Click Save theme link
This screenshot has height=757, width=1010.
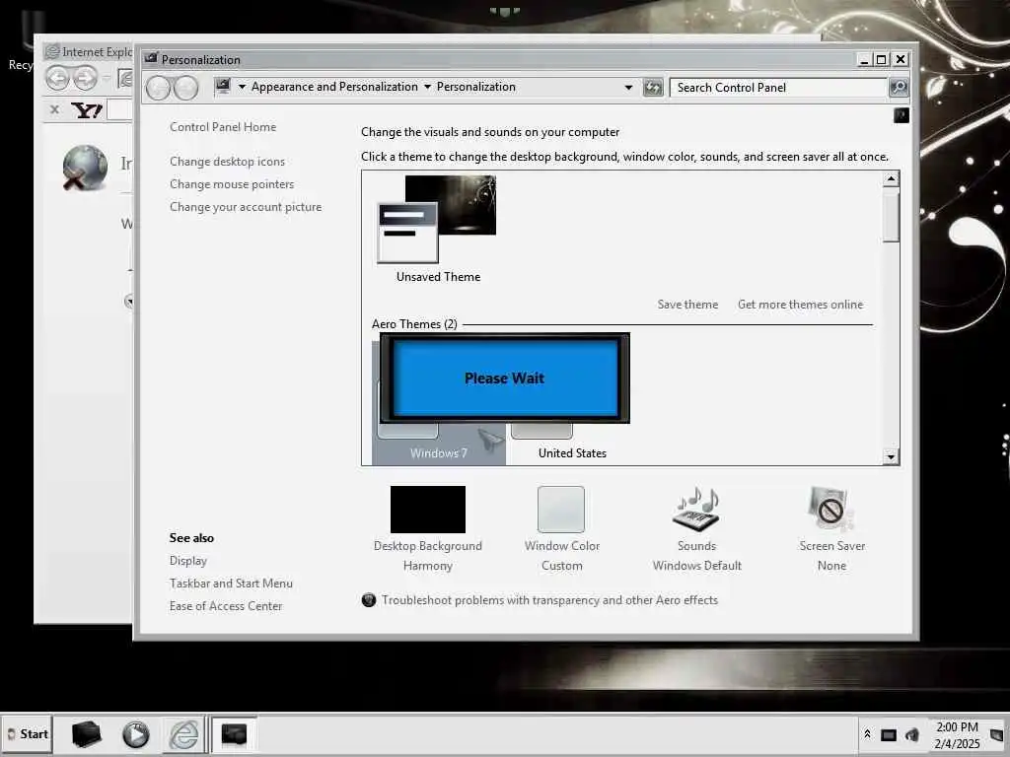pyautogui.click(x=687, y=305)
